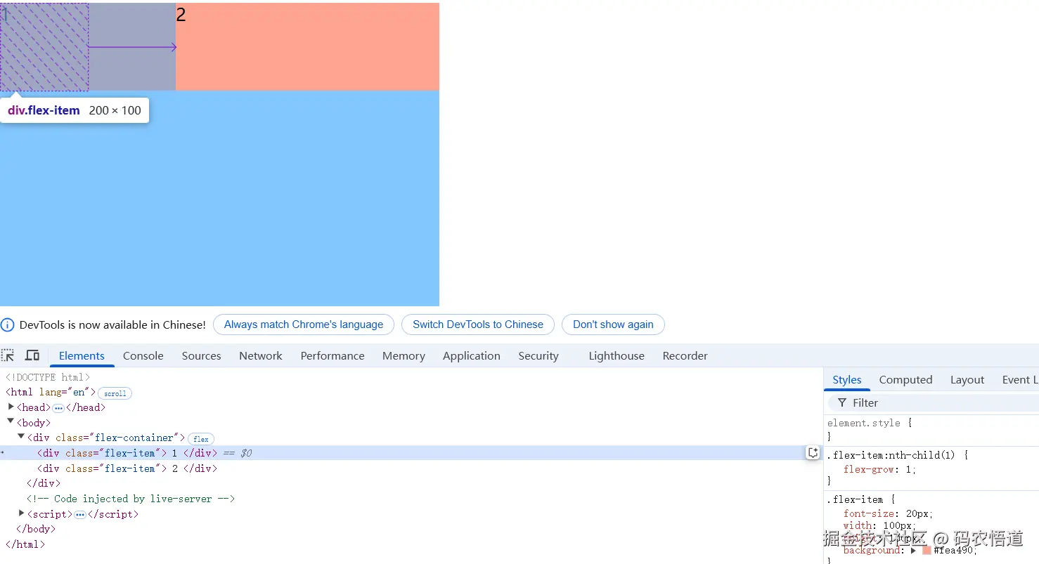This screenshot has height=564, width=1039.
Task: Select the flex-item div containing 2
Action: click(411, 468)
